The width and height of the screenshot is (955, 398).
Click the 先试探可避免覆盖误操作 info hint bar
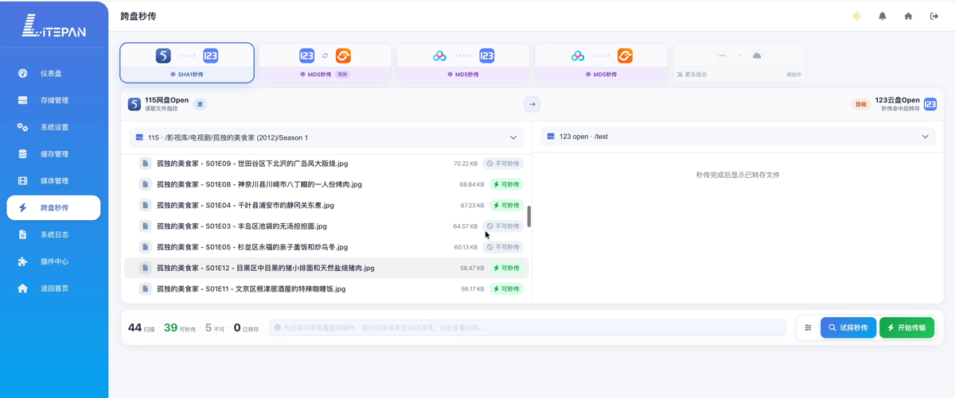(528, 327)
